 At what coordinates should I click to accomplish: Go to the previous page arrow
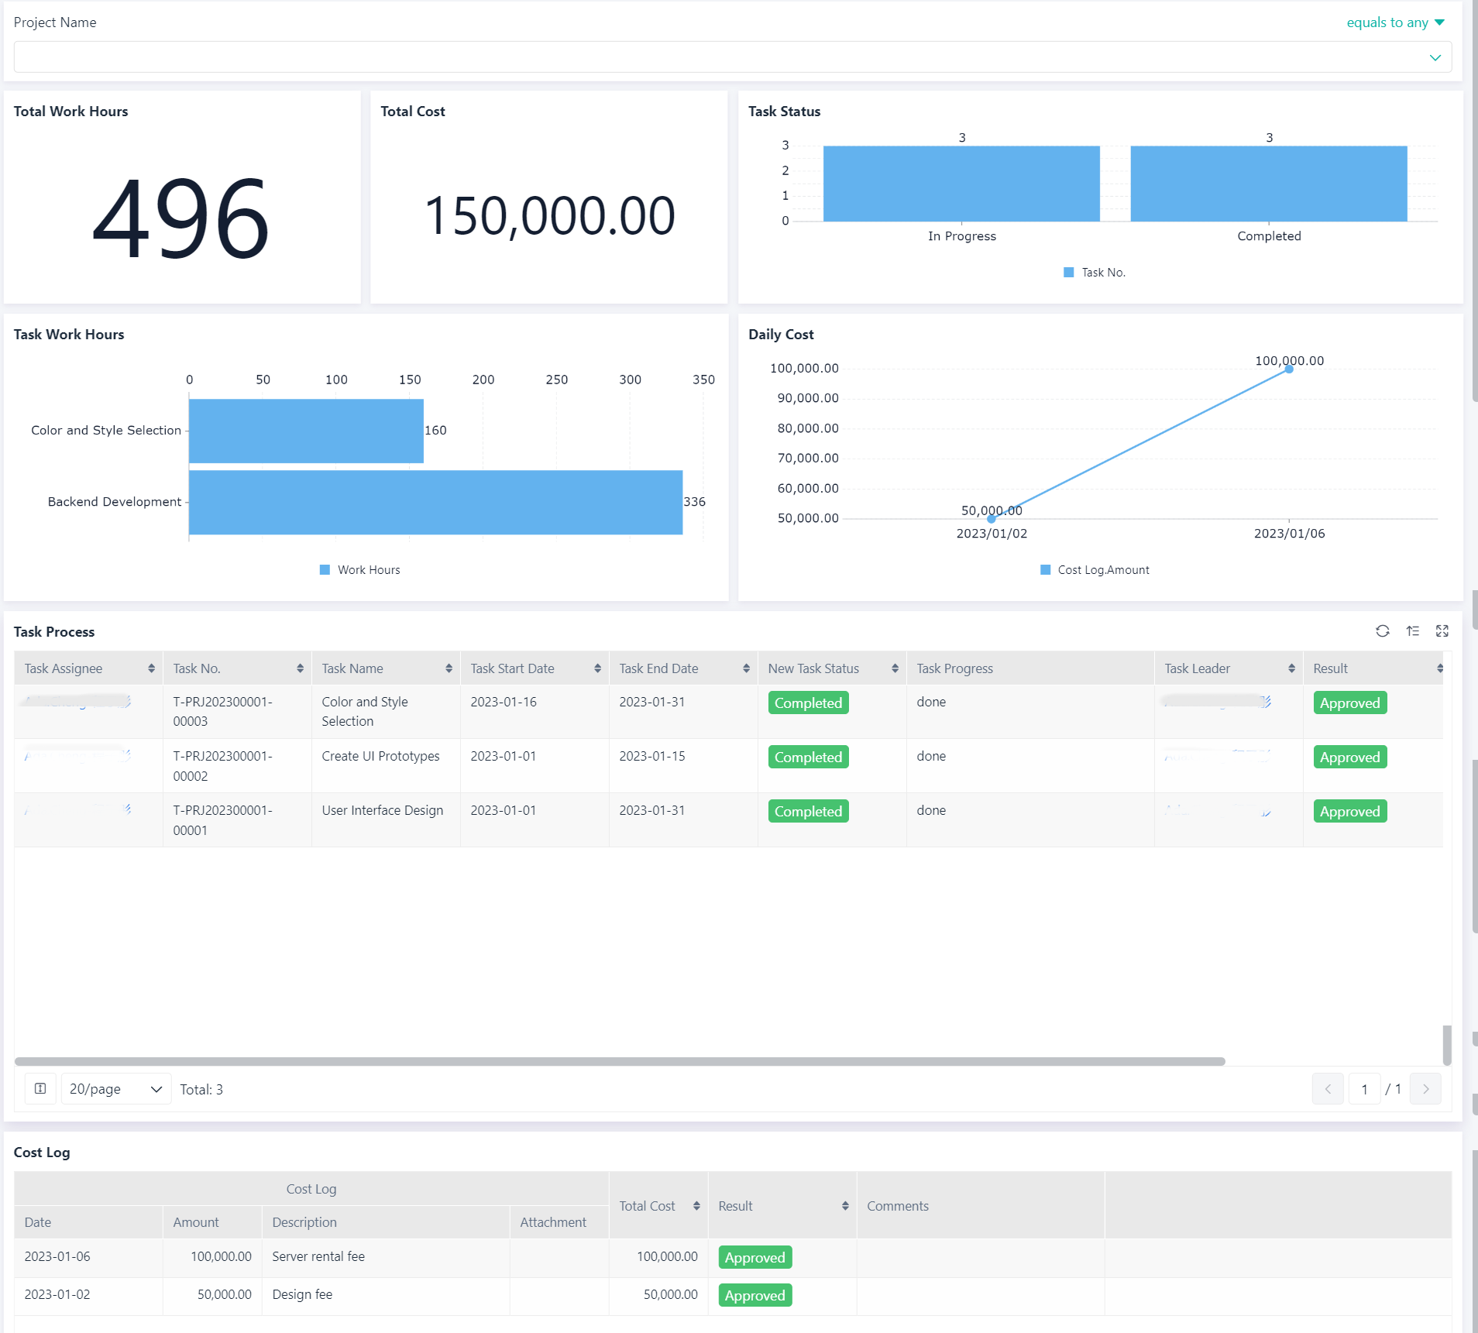[x=1328, y=1089]
